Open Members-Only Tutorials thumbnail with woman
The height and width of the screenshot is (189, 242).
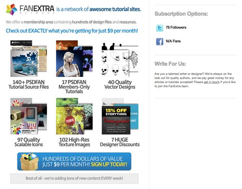point(74,58)
